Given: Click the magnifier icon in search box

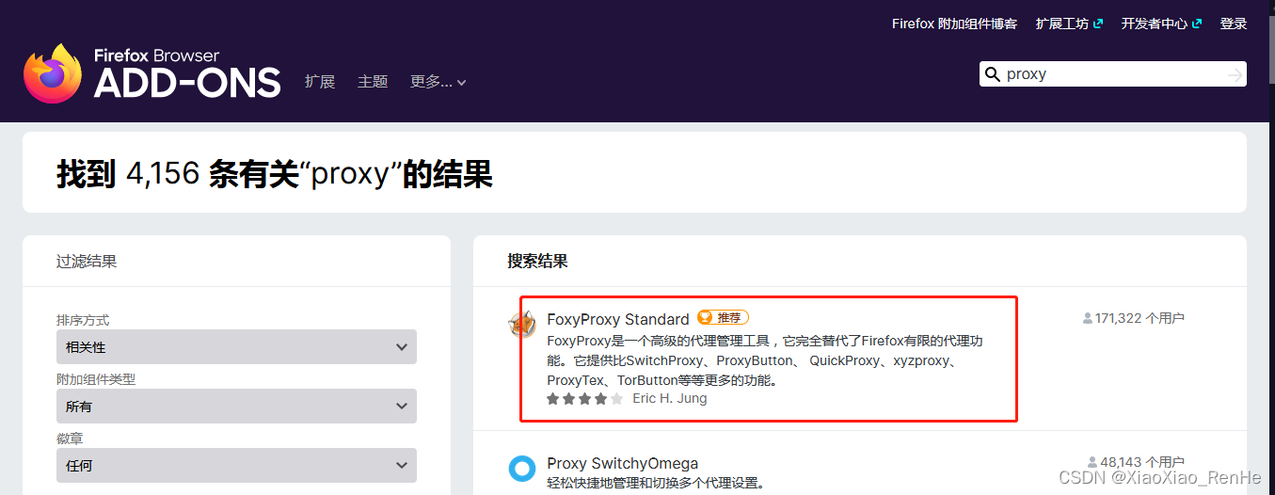Looking at the screenshot, I should [x=992, y=74].
